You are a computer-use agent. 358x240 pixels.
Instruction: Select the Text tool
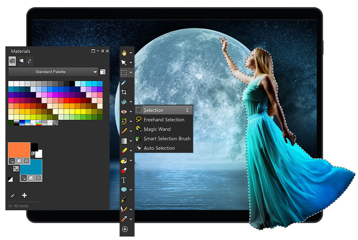click(x=124, y=180)
